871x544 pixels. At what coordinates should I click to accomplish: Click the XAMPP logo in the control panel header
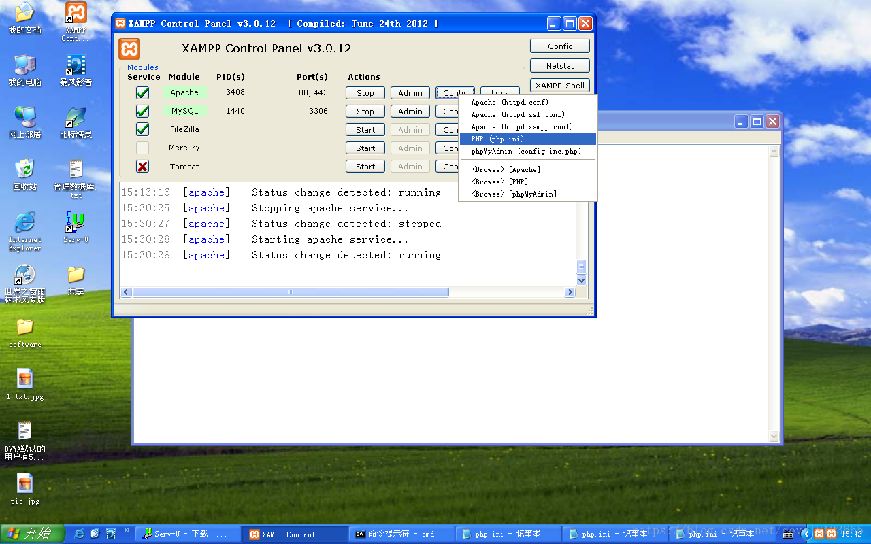coord(129,49)
